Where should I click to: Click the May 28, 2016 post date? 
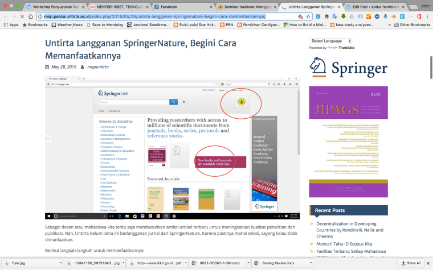tap(64, 67)
